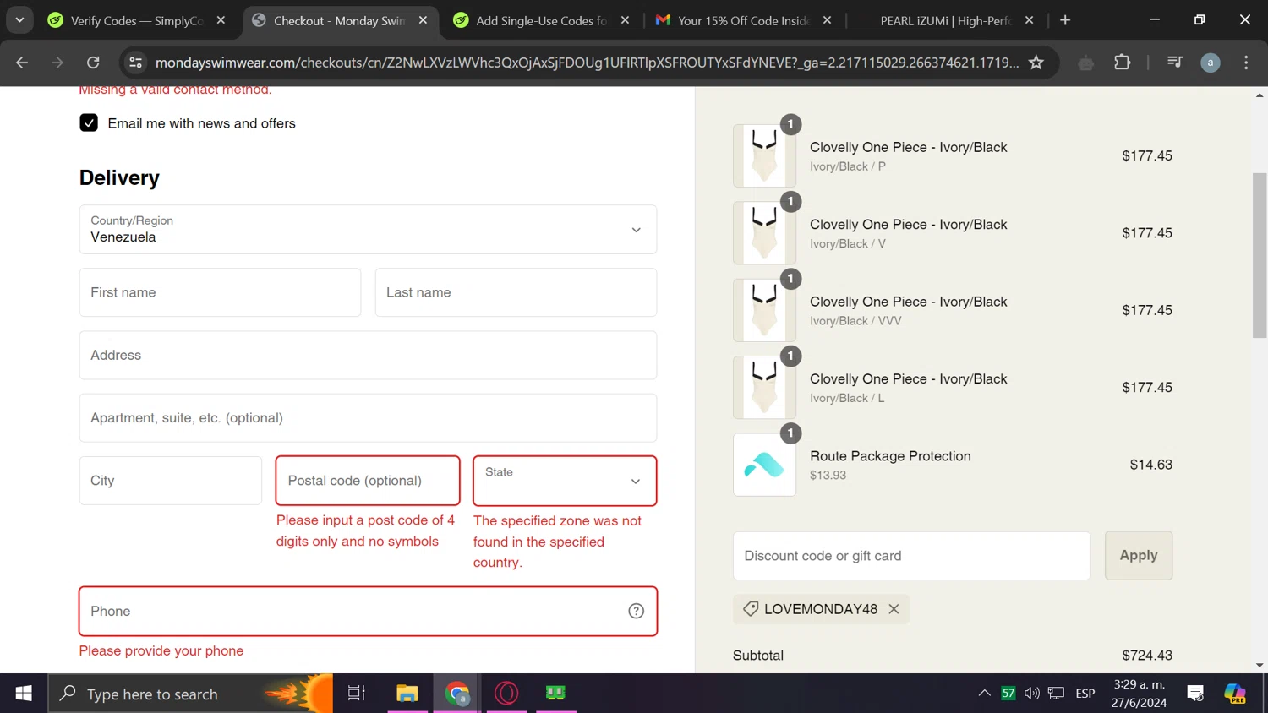
Task: Go forward to the next page
Action: click(57, 63)
